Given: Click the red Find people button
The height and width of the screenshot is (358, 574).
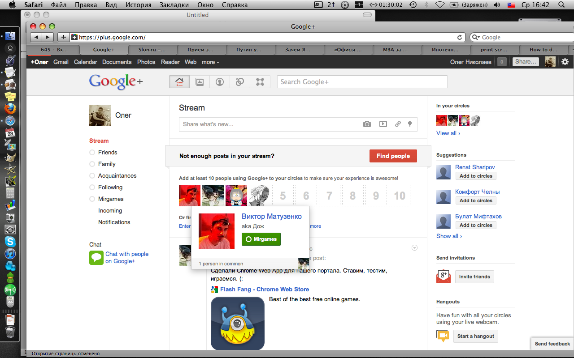Looking at the screenshot, I should (393, 156).
